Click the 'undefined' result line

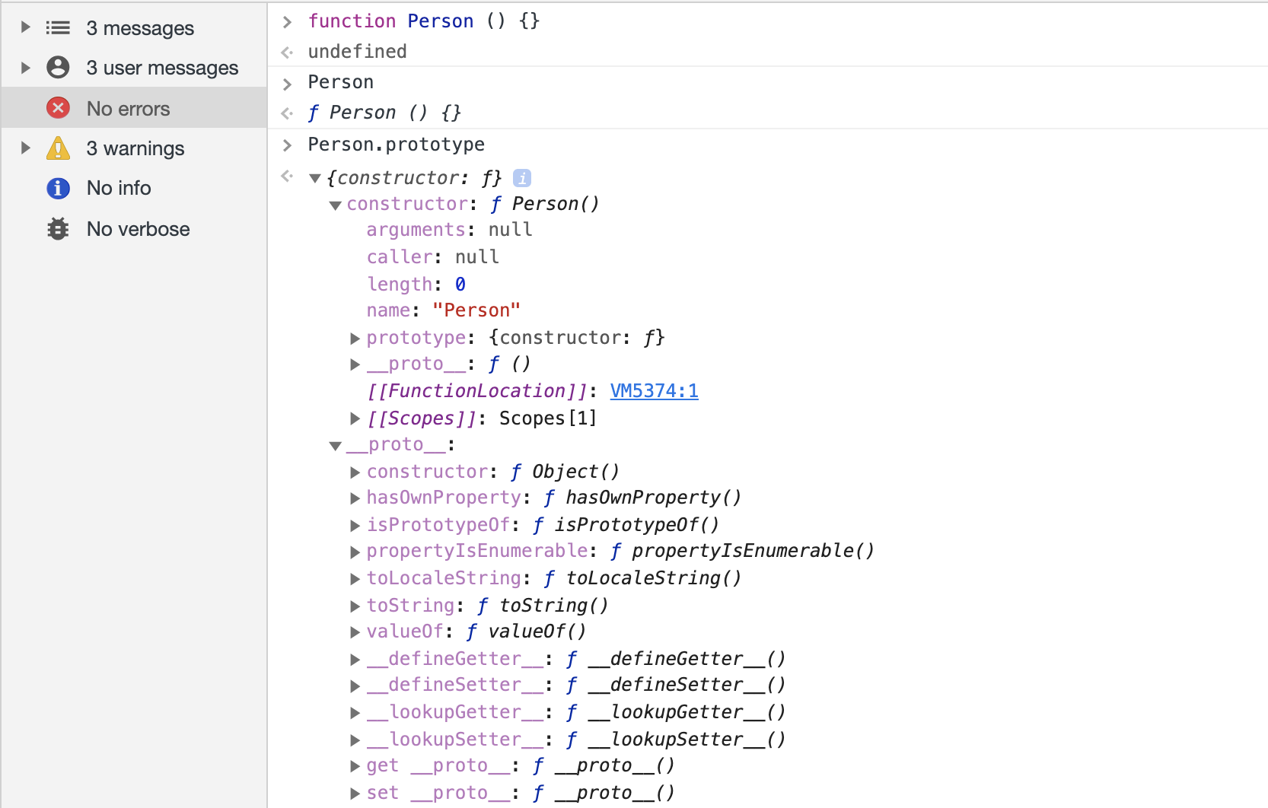pos(357,52)
